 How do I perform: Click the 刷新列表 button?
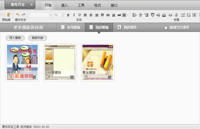[38, 38]
